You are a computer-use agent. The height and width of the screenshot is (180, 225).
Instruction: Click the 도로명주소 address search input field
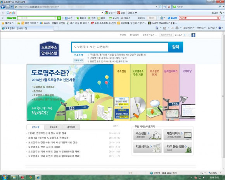click(x=120, y=47)
